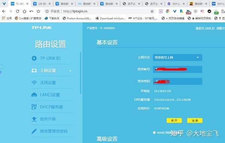Open the browser home page icon
The height and width of the screenshot is (143, 225).
(x=24, y=11)
